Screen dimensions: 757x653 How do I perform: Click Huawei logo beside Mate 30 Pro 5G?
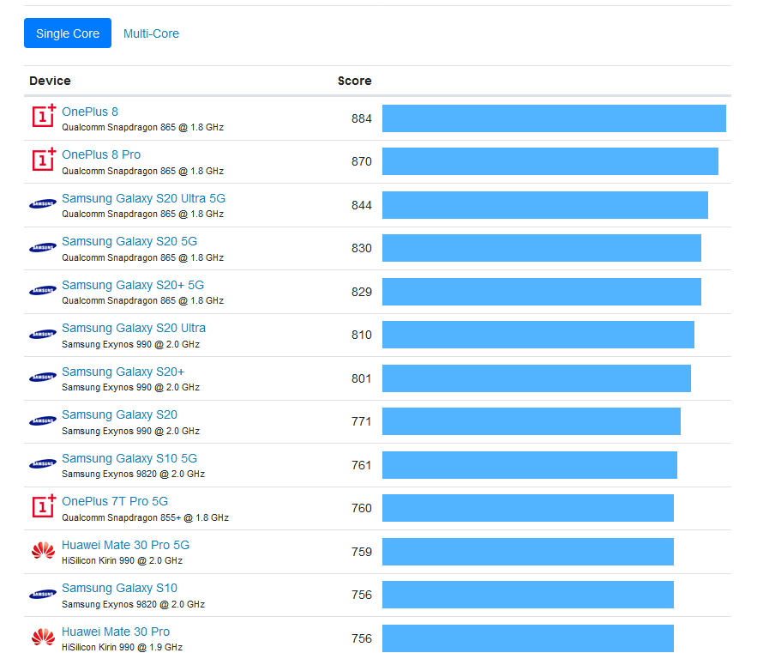pyautogui.click(x=43, y=551)
